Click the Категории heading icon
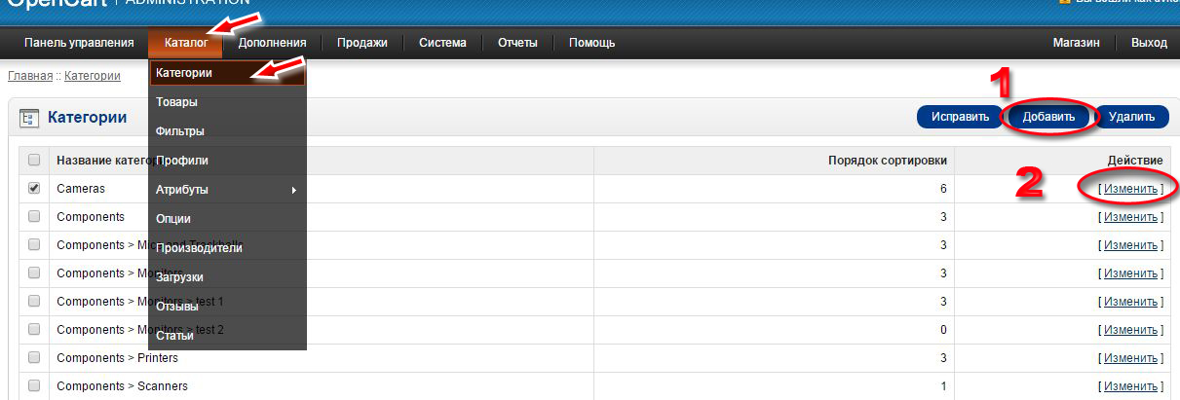Image resolution: width=1180 pixels, height=400 pixels. (x=28, y=118)
